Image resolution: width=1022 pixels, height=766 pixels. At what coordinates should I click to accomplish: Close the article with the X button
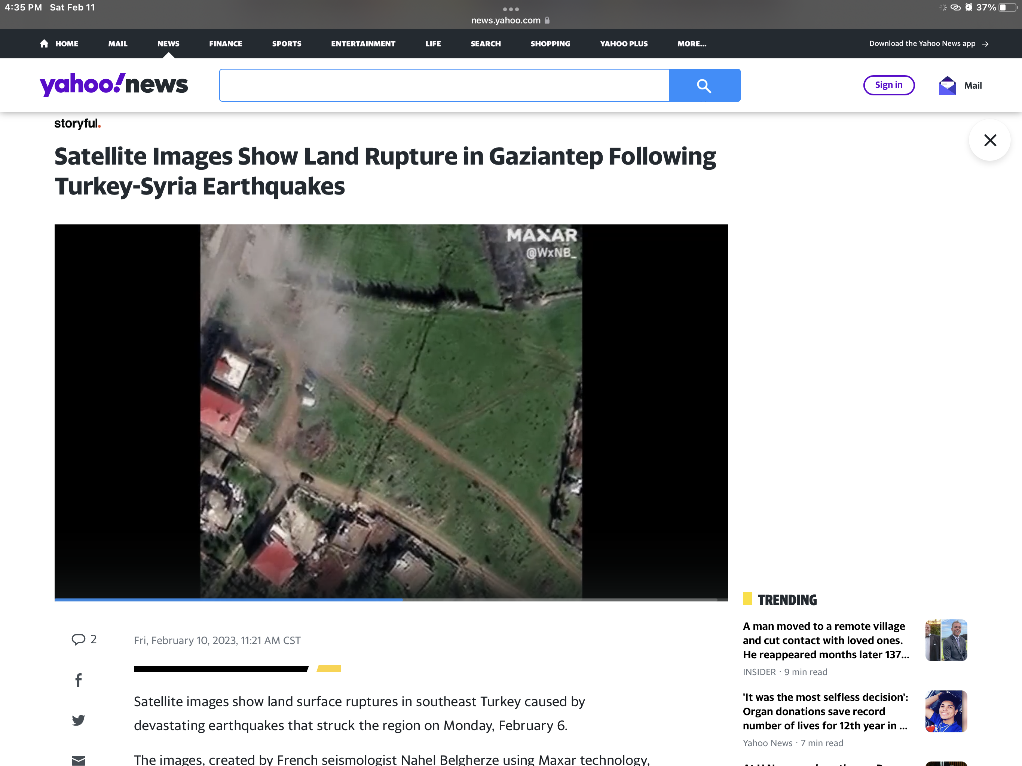(990, 140)
